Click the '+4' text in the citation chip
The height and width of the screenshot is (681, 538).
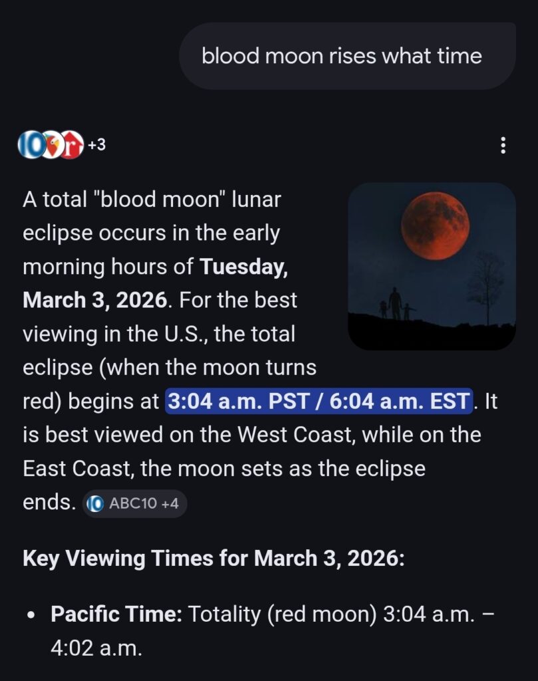[170, 503]
